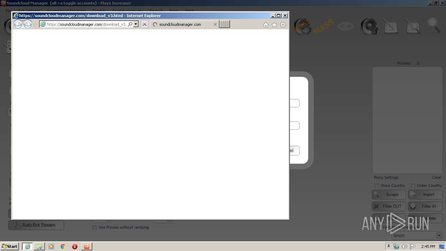Click the 2:45 PM clock
This screenshot has width=446, height=251.
point(428,246)
